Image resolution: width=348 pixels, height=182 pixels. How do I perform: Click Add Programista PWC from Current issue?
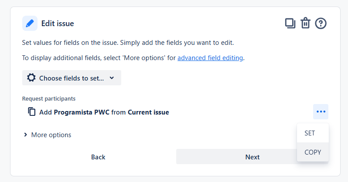point(104,112)
